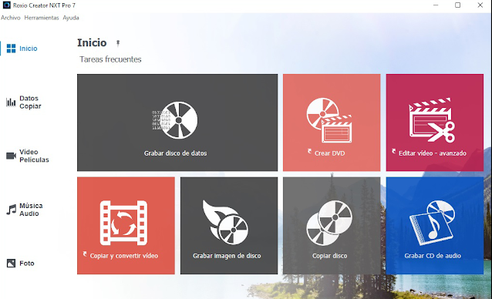The image size is (492, 299).
Task: Click the two overlapping discs icon
Action: 329,223
